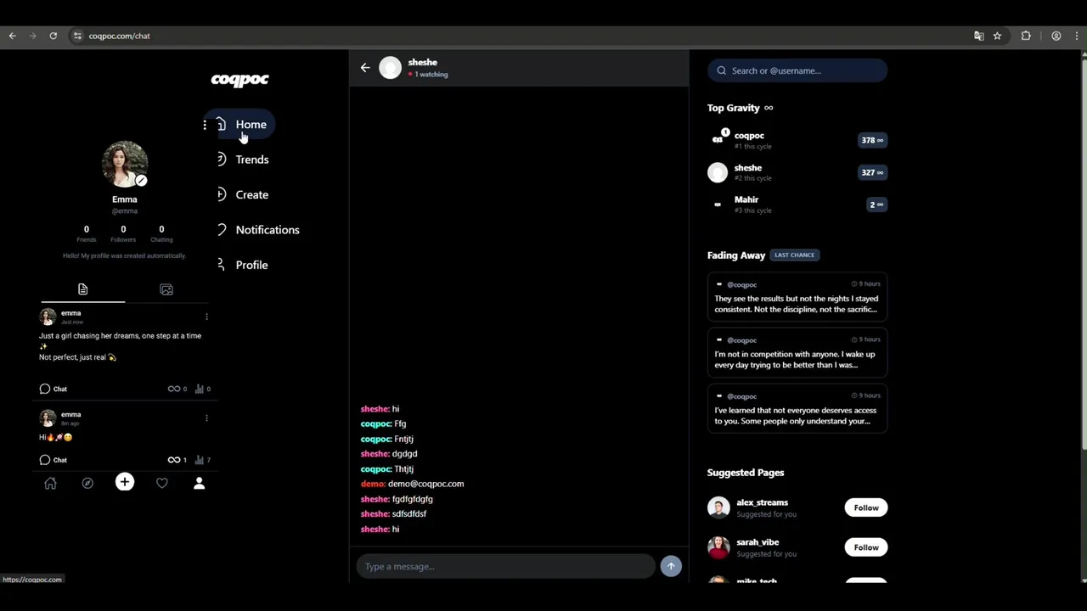Viewport: 1087px width, 611px height.
Task: Click the stats bars icon on the 'Hi' post
Action: click(200, 460)
